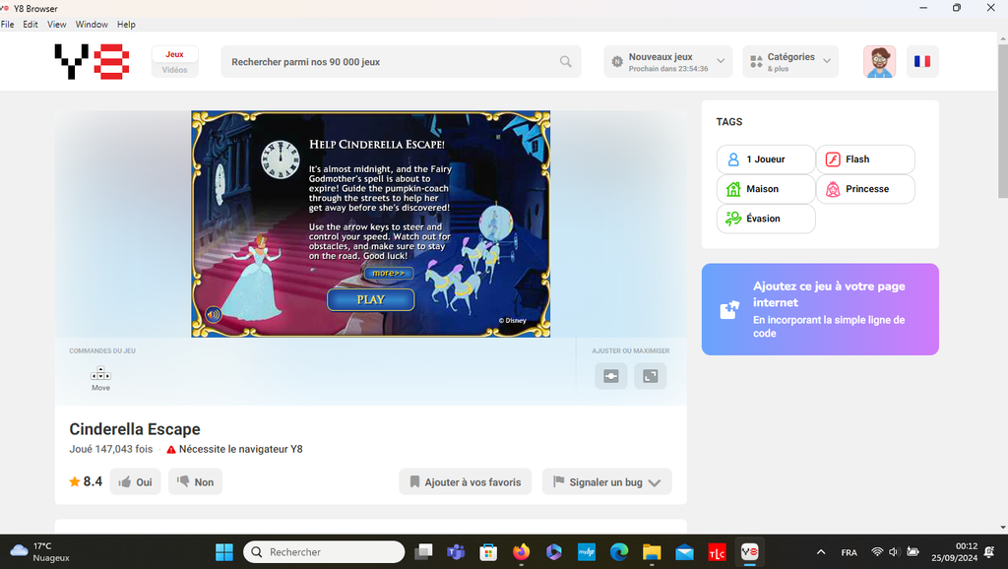Open the View menu

57,24
